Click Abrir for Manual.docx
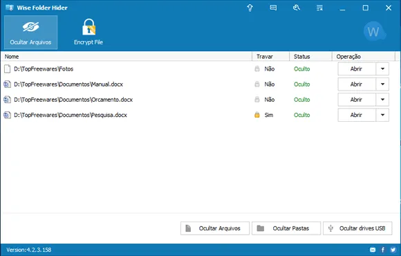401x256 pixels. coord(357,84)
